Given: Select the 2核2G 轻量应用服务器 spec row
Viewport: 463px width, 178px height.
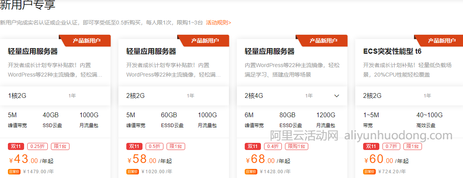Looking at the screenshot, I should click(174, 96).
